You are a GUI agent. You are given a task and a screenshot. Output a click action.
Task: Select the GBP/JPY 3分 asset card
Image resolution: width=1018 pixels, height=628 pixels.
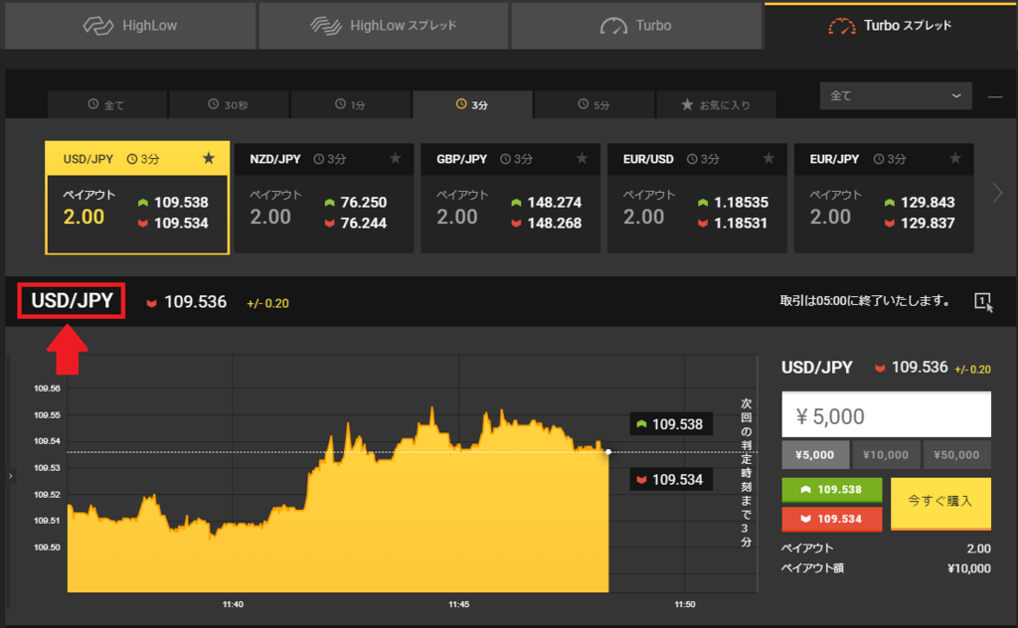510,198
